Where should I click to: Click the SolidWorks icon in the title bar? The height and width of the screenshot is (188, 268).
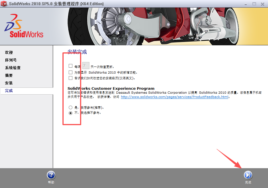(4, 4)
